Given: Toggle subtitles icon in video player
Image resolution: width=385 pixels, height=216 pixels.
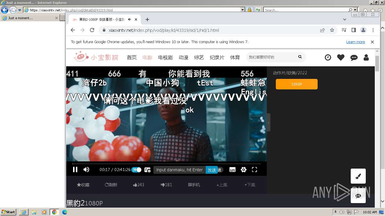Looking at the screenshot, I should (233, 170).
